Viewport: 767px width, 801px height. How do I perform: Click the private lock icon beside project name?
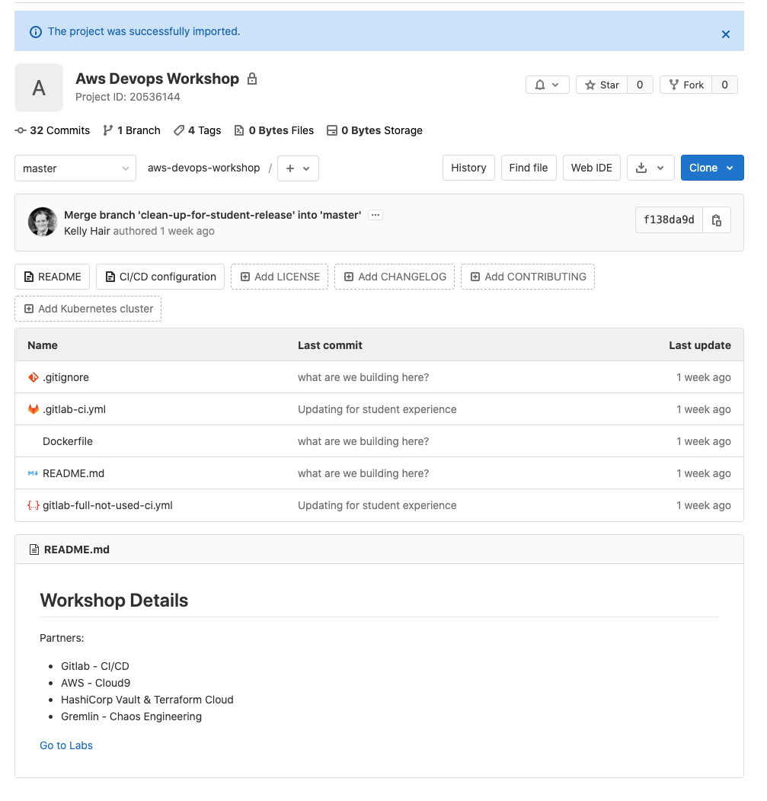(x=252, y=78)
